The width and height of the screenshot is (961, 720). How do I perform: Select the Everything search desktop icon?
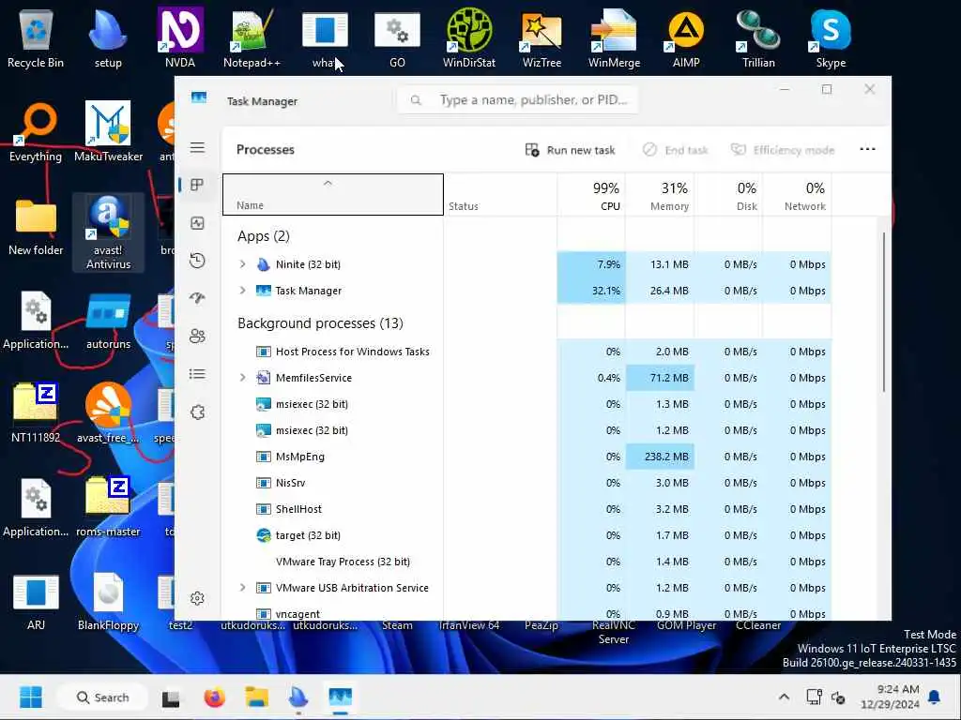36,132
